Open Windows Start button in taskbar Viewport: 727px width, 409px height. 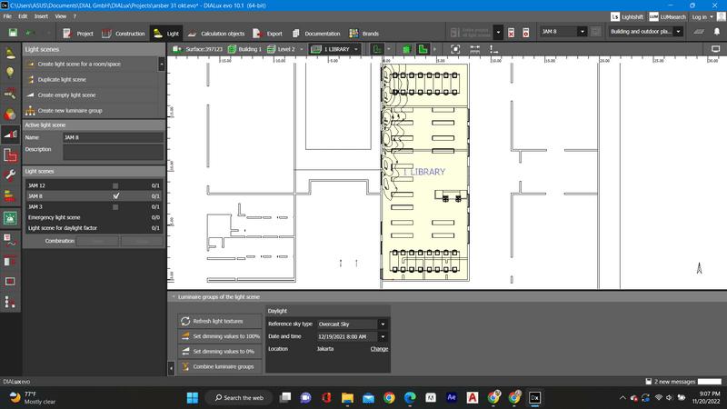click(x=193, y=397)
